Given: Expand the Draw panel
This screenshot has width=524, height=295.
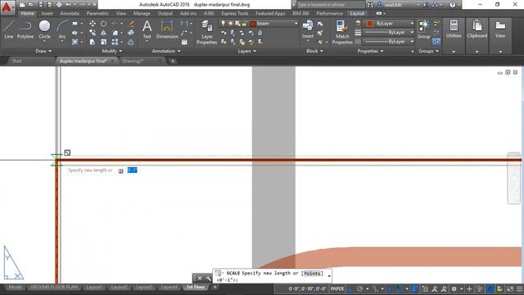Looking at the screenshot, I should click(43, 51).
